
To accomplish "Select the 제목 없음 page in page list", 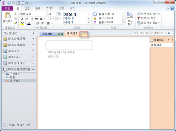I will [162, 45].
